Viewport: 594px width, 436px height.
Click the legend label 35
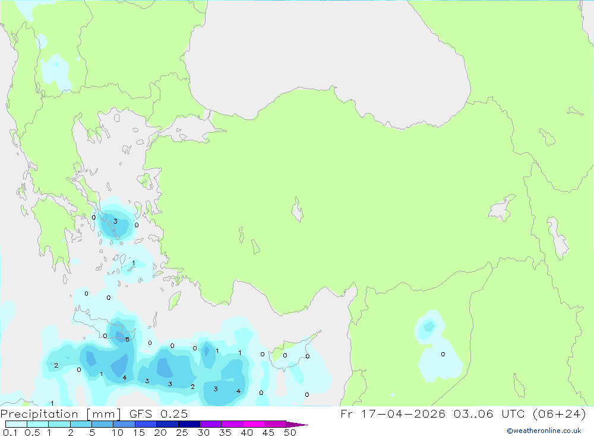(x=225, y=432)
